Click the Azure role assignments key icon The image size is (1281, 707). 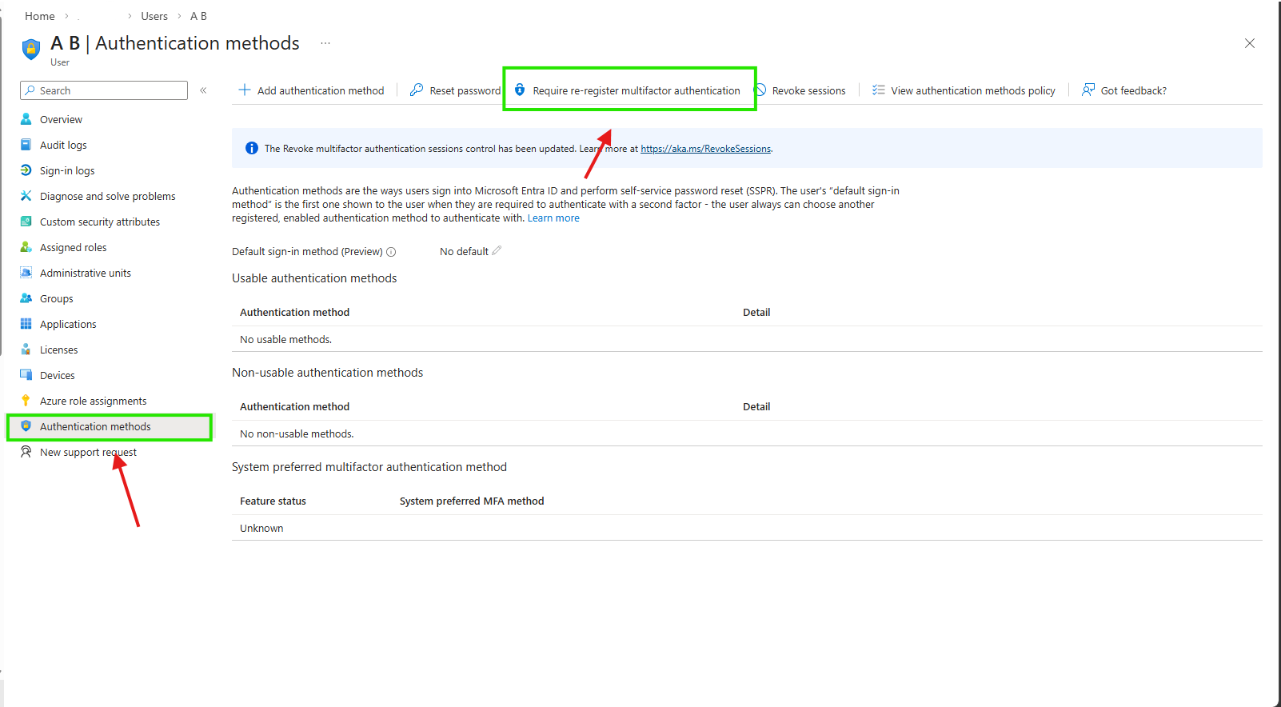pyautogui.click(x=26, y=401)
